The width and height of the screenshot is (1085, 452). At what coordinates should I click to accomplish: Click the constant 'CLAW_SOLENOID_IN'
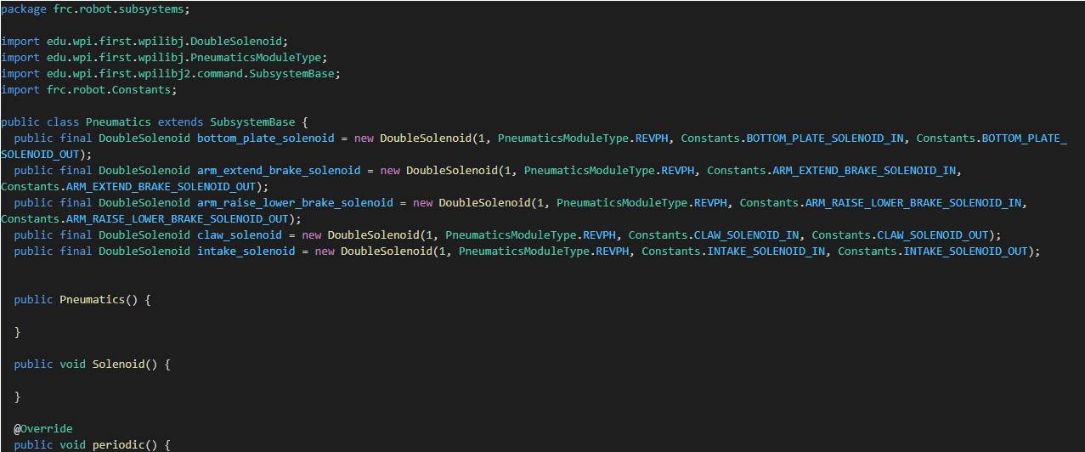coord(746,234)
